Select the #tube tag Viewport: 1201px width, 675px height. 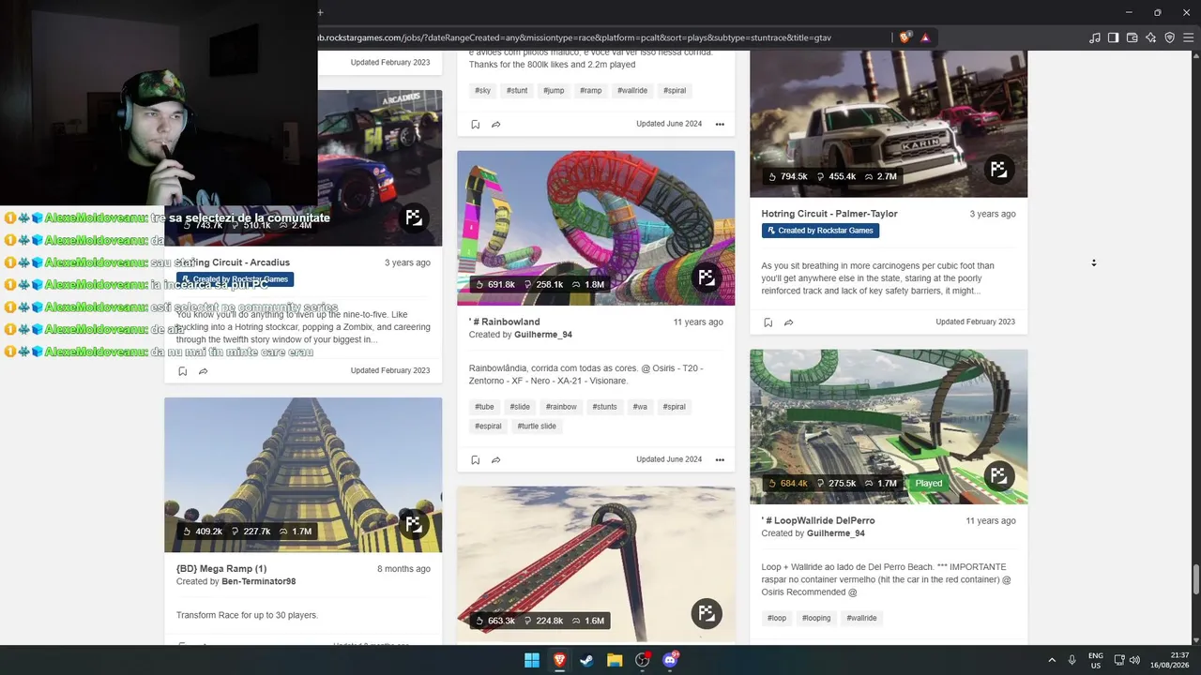click(x=484, y=407)
